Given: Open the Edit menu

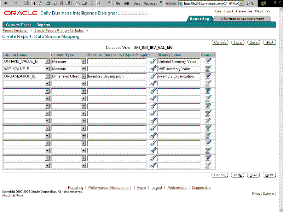Looking at the screenshot, I should [x=127, y=4].
